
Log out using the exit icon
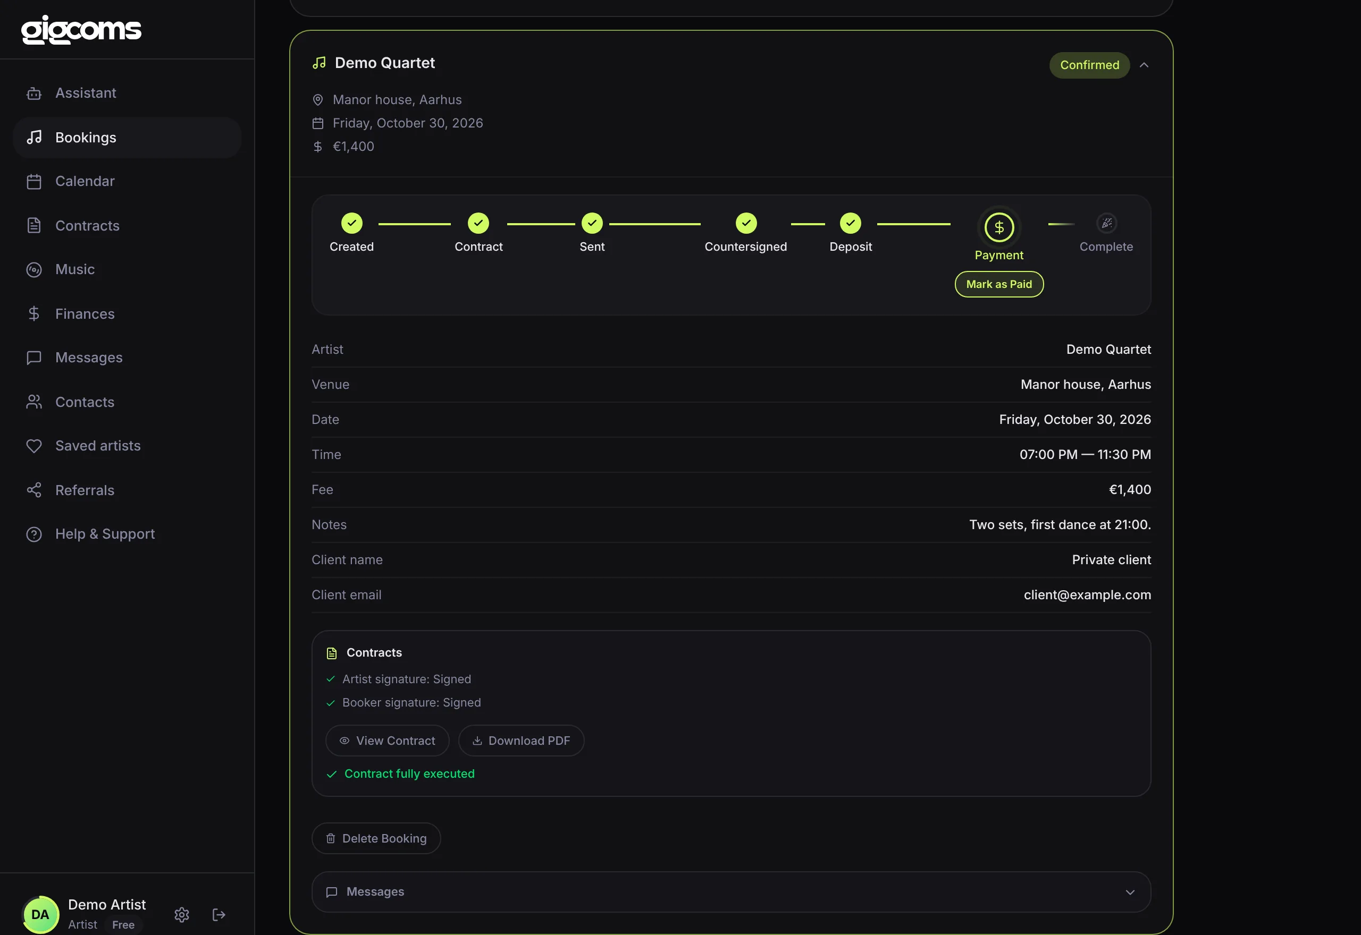pyautogui.click(x=219, y=915)
